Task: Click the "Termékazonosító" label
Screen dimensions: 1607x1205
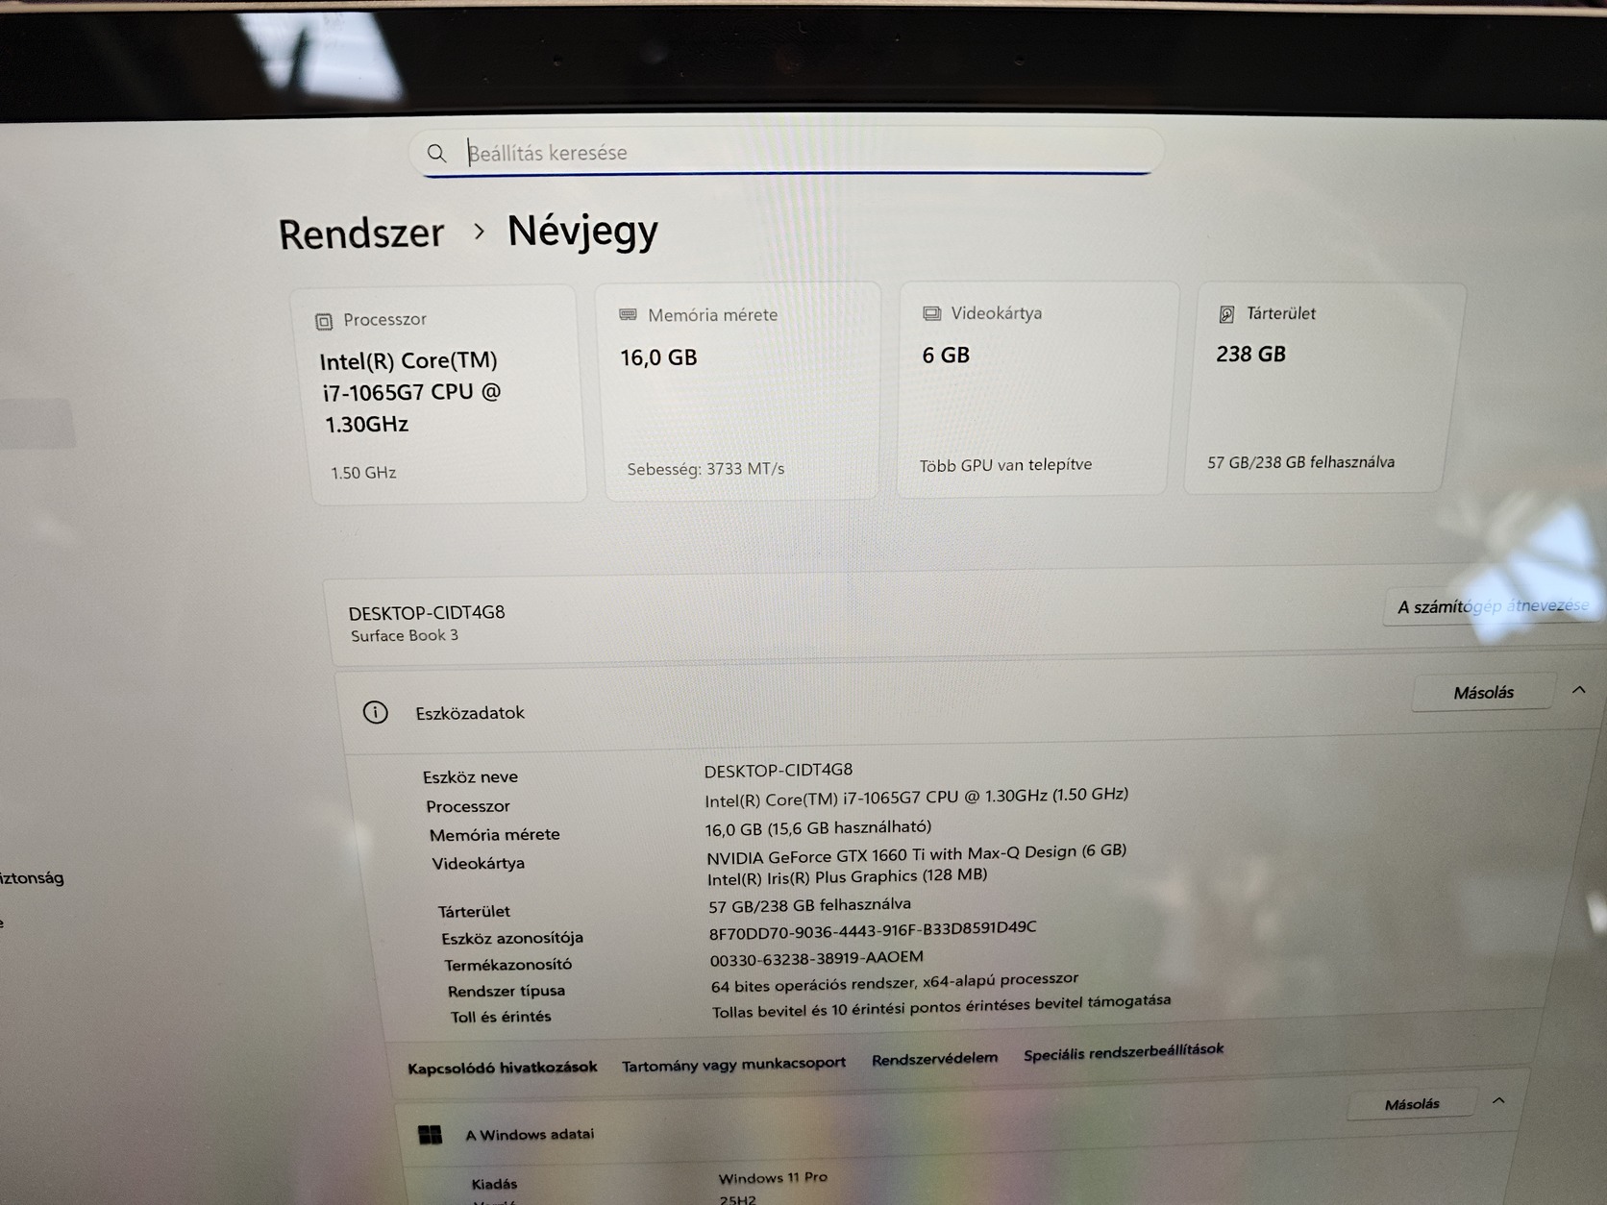Action: click(x=507, y=965)
